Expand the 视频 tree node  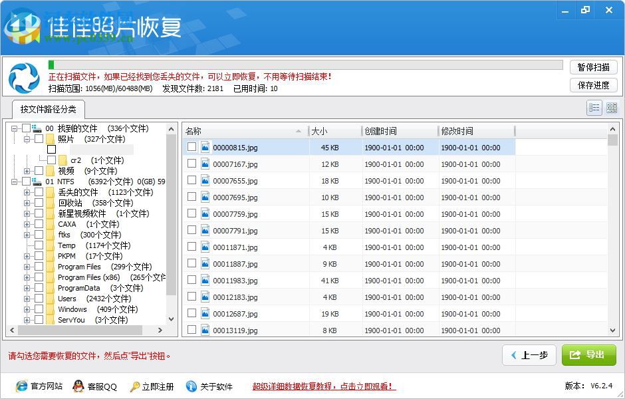pos(26,170)
